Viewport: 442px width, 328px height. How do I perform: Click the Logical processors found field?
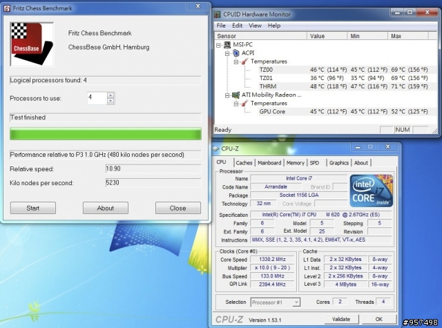click(106, 80)
